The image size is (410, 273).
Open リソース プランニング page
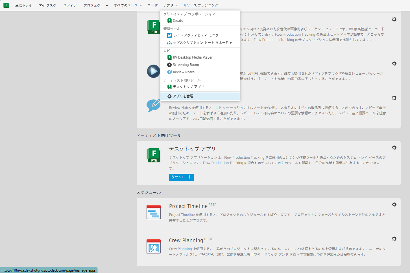[201, 5]
